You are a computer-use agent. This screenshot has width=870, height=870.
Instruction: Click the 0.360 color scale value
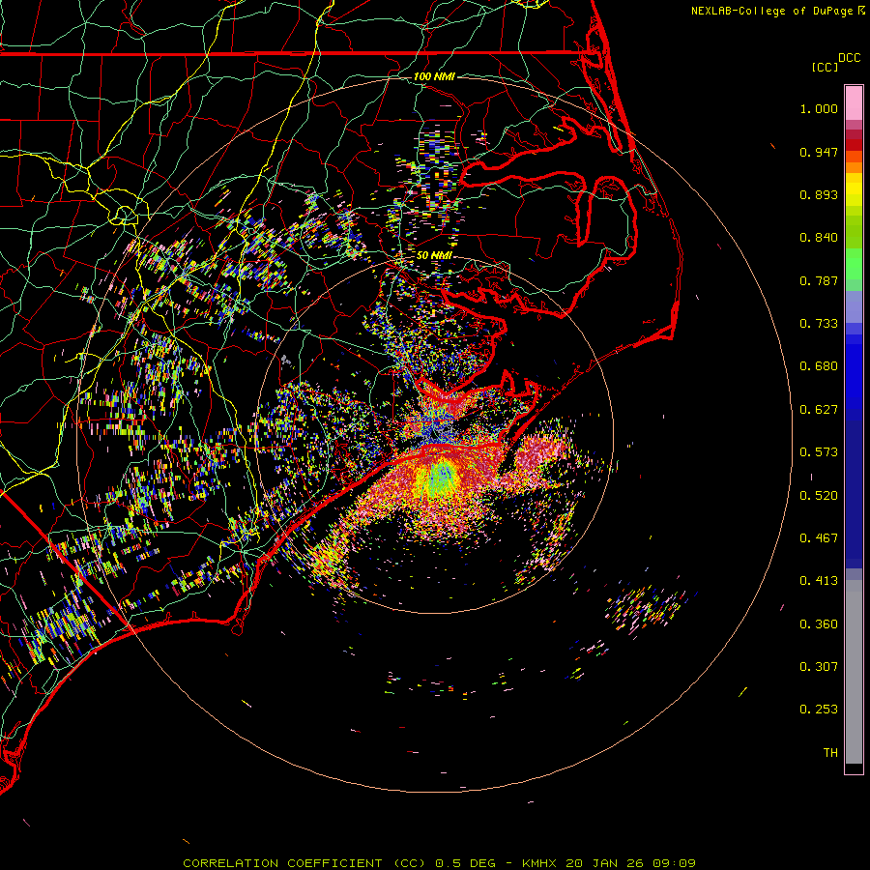[x=819, y=624]
